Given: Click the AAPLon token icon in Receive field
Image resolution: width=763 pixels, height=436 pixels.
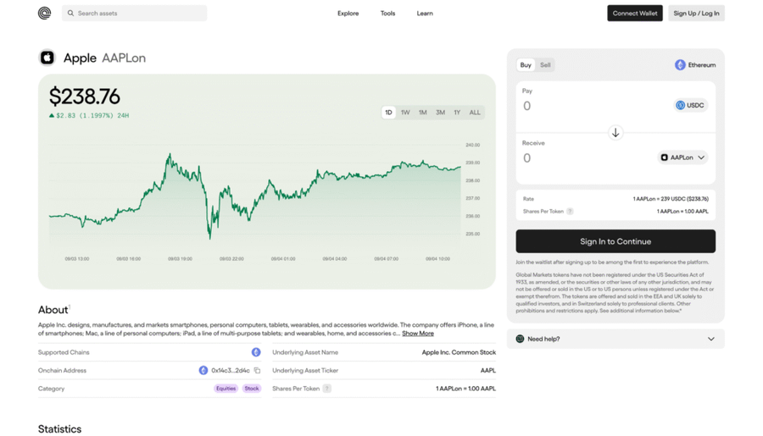Looking at the screenshot, I should click(x=664, y=157).
